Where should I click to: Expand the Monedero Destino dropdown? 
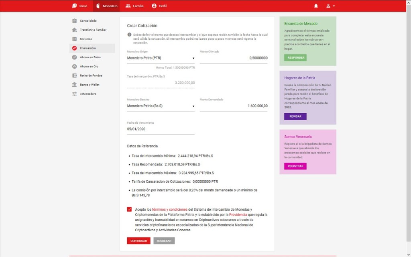click(x=161, y=106)
